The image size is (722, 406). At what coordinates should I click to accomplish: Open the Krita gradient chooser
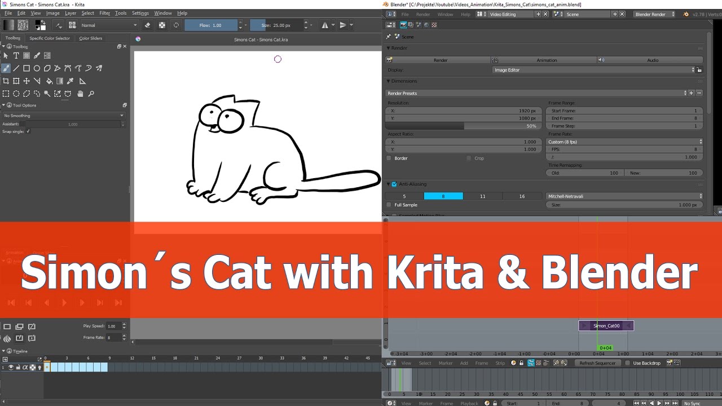point(8,25)
